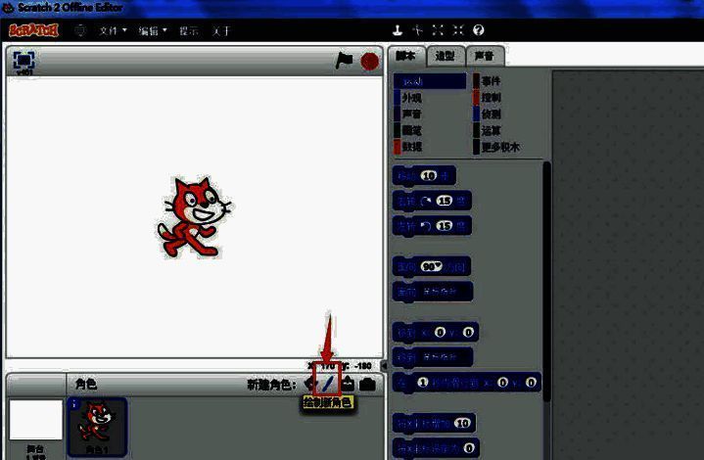This screenshot has width=704, height=460.
Task: Click the green flag to start
Action: point(344,61)
